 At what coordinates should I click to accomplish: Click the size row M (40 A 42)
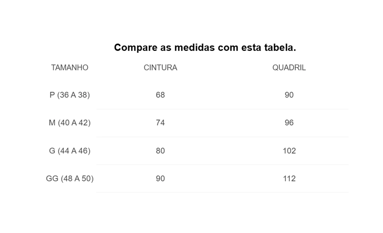(70, 123)
